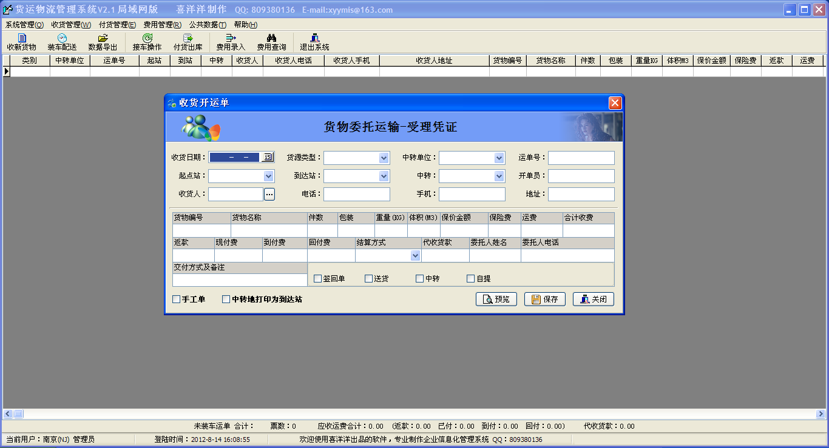Open the 到达站 dropdown list
This screenshot has height=448, width=829.
click(x=384, y=176)
